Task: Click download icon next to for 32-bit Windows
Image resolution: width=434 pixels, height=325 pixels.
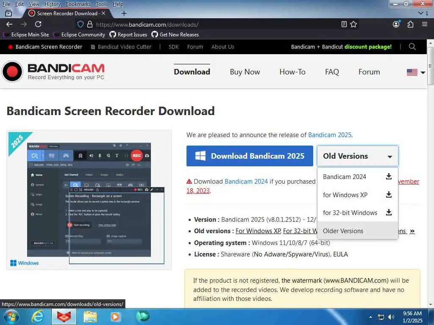Action: [389, 212]
